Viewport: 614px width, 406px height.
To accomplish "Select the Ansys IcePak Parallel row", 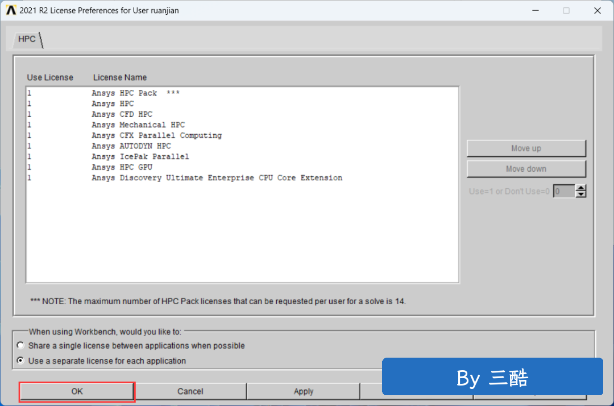I will 242,156.
